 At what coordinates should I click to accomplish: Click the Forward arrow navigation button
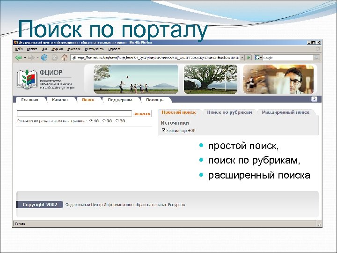[x=31, y=58]
